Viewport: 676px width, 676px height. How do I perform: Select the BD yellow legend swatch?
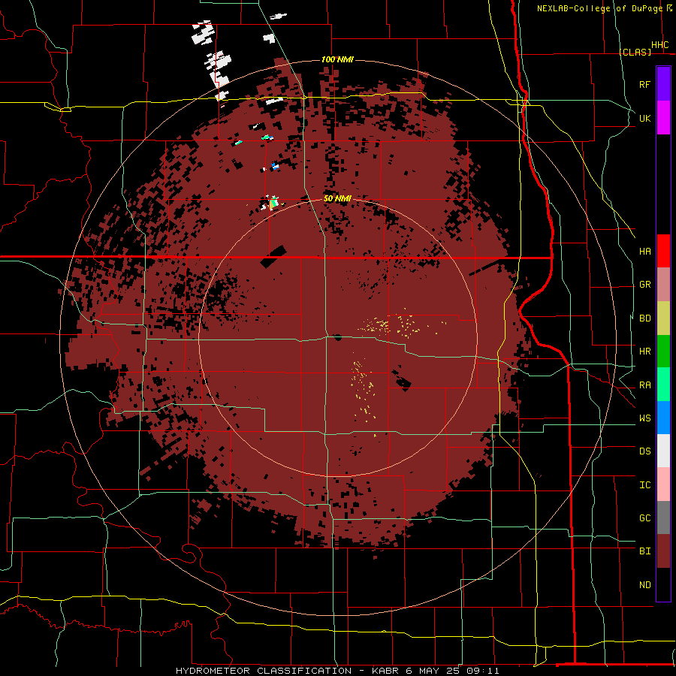(x=663, y=318)
